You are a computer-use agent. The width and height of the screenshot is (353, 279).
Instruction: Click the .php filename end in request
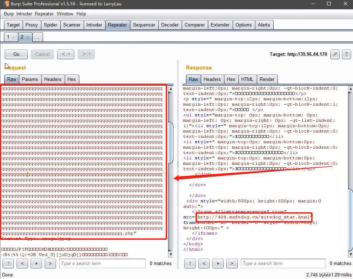click(129, 234)
